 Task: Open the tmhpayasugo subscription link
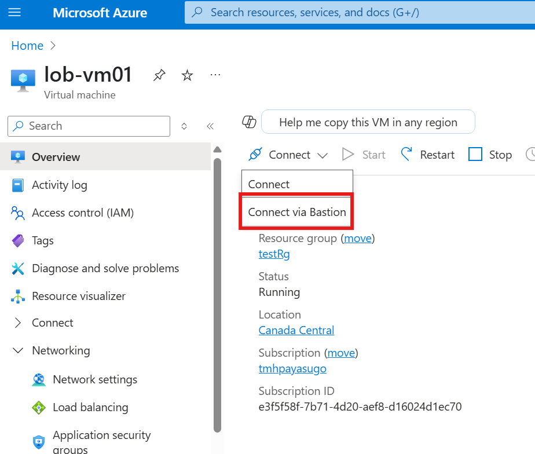pos(292,368)
